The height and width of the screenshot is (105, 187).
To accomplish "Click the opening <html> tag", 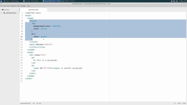I will pyautogui.click(x=28, y=15).
